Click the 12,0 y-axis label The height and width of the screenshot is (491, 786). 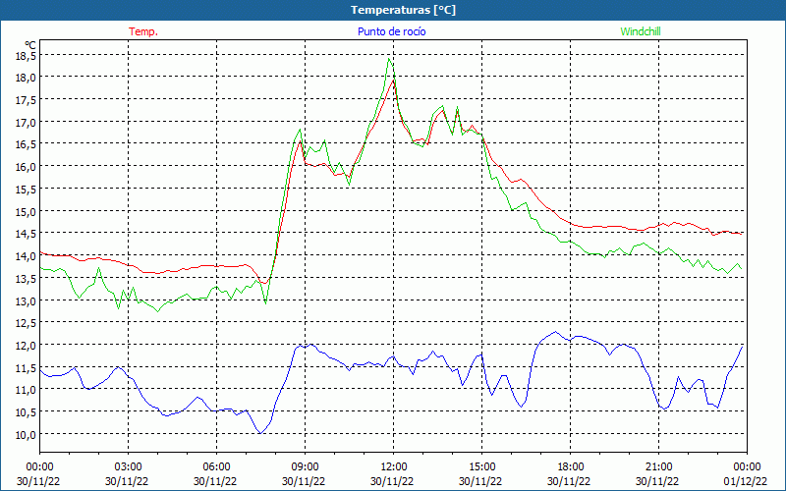26,346
